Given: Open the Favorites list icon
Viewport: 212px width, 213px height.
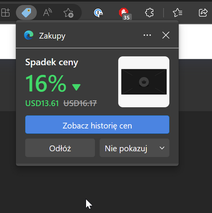Looking at the screenshot, I should 177,12.
